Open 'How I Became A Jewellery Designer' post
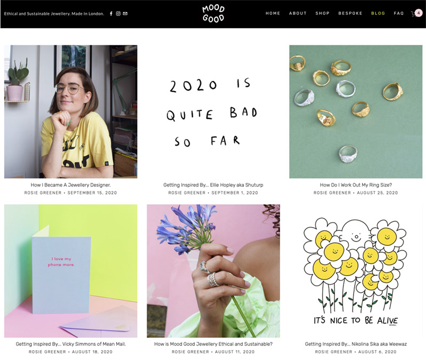 coord(71,185)
